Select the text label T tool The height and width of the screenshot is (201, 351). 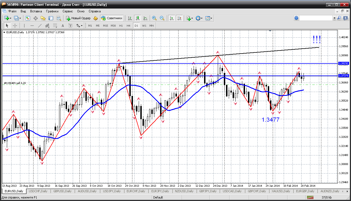pyautogui.click(x=71, y=26)
